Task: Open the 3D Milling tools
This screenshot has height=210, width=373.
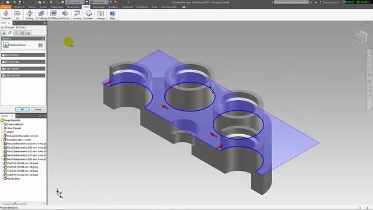Action: tap(53, 15)
